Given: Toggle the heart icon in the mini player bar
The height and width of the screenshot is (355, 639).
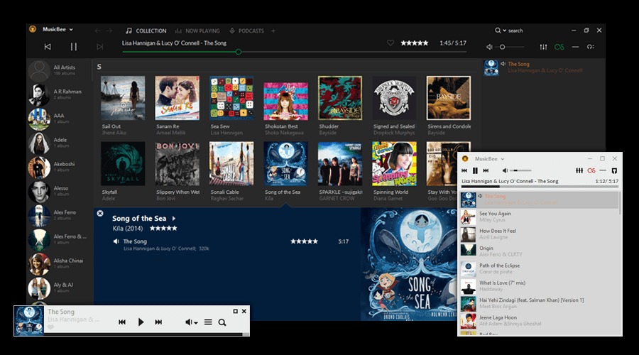Looking at the screenshot, I should 51,328.
